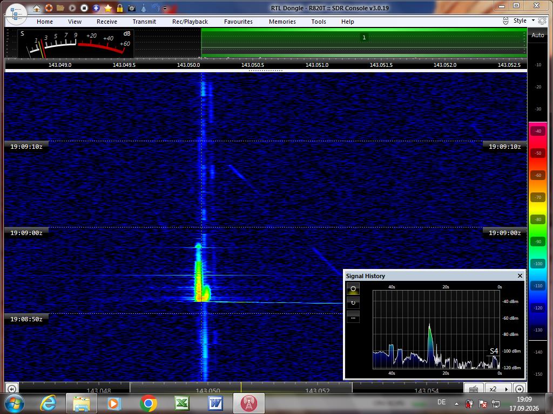Open the quick access toolbar customize arrow
Screen dimensions: 553x414
(x=165, y=8)
